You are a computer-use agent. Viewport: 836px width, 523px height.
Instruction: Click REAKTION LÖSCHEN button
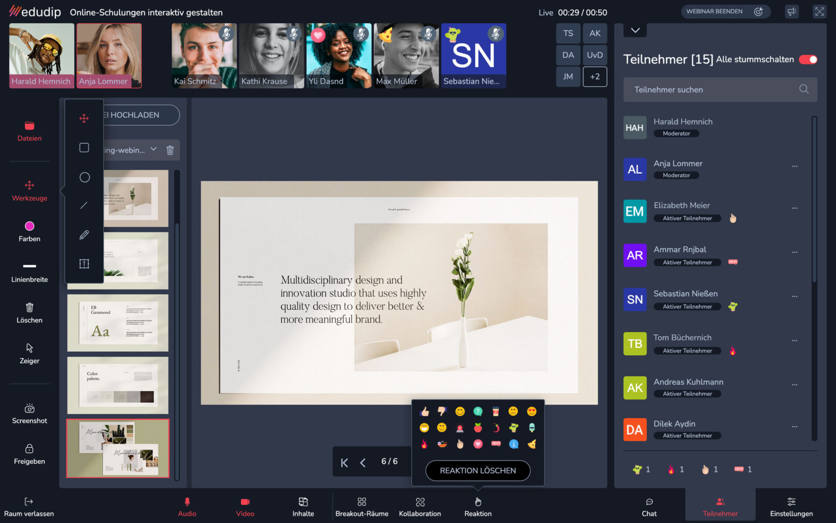478,471
